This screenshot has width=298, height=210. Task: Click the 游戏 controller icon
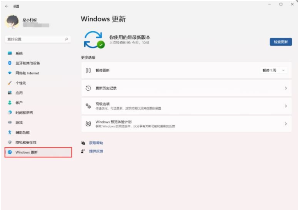(10, 122)
